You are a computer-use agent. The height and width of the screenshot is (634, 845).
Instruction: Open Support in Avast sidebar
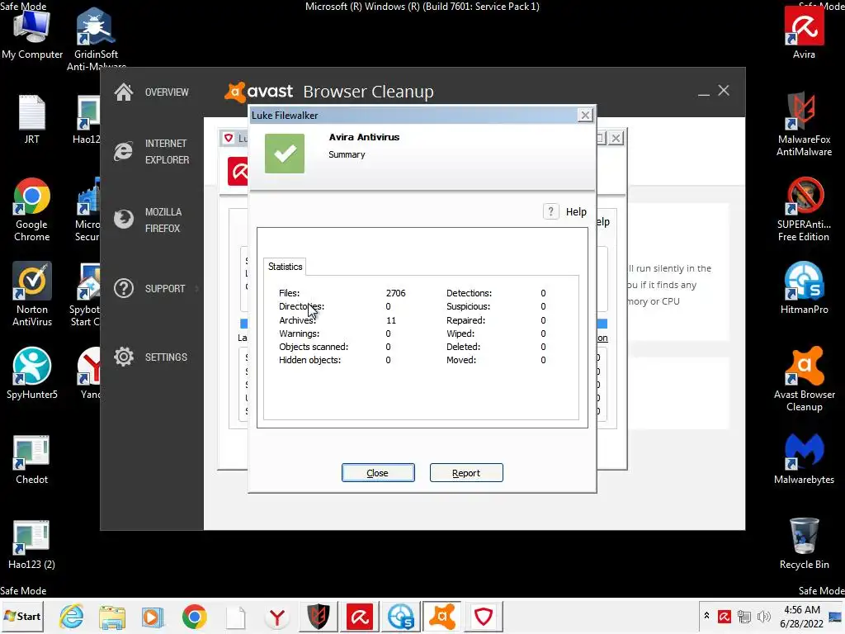pos(150,288)
